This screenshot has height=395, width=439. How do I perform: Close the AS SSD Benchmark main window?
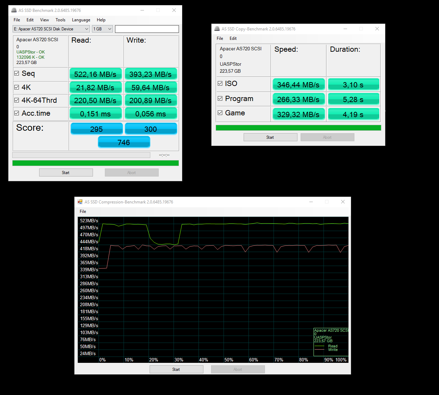click(174, 10)
